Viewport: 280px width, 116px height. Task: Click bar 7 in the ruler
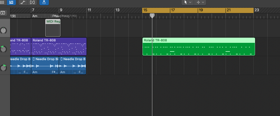(33, 10)
